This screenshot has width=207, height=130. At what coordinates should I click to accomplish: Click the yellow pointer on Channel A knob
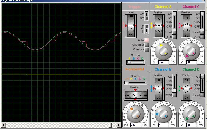(x=161, y=46)
